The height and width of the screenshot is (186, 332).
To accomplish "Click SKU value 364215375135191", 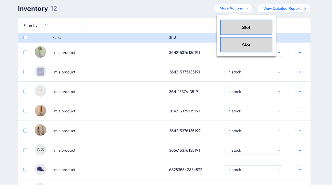I will click(185, 72).
